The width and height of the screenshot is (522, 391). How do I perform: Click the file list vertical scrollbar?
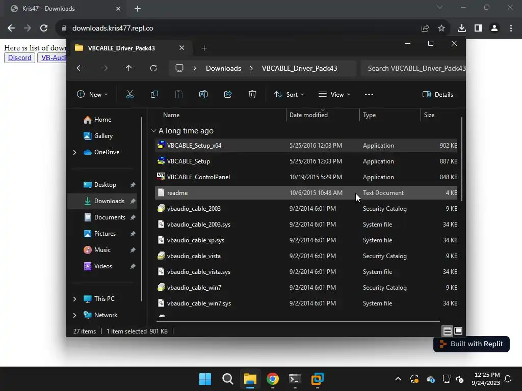[461, 159]
